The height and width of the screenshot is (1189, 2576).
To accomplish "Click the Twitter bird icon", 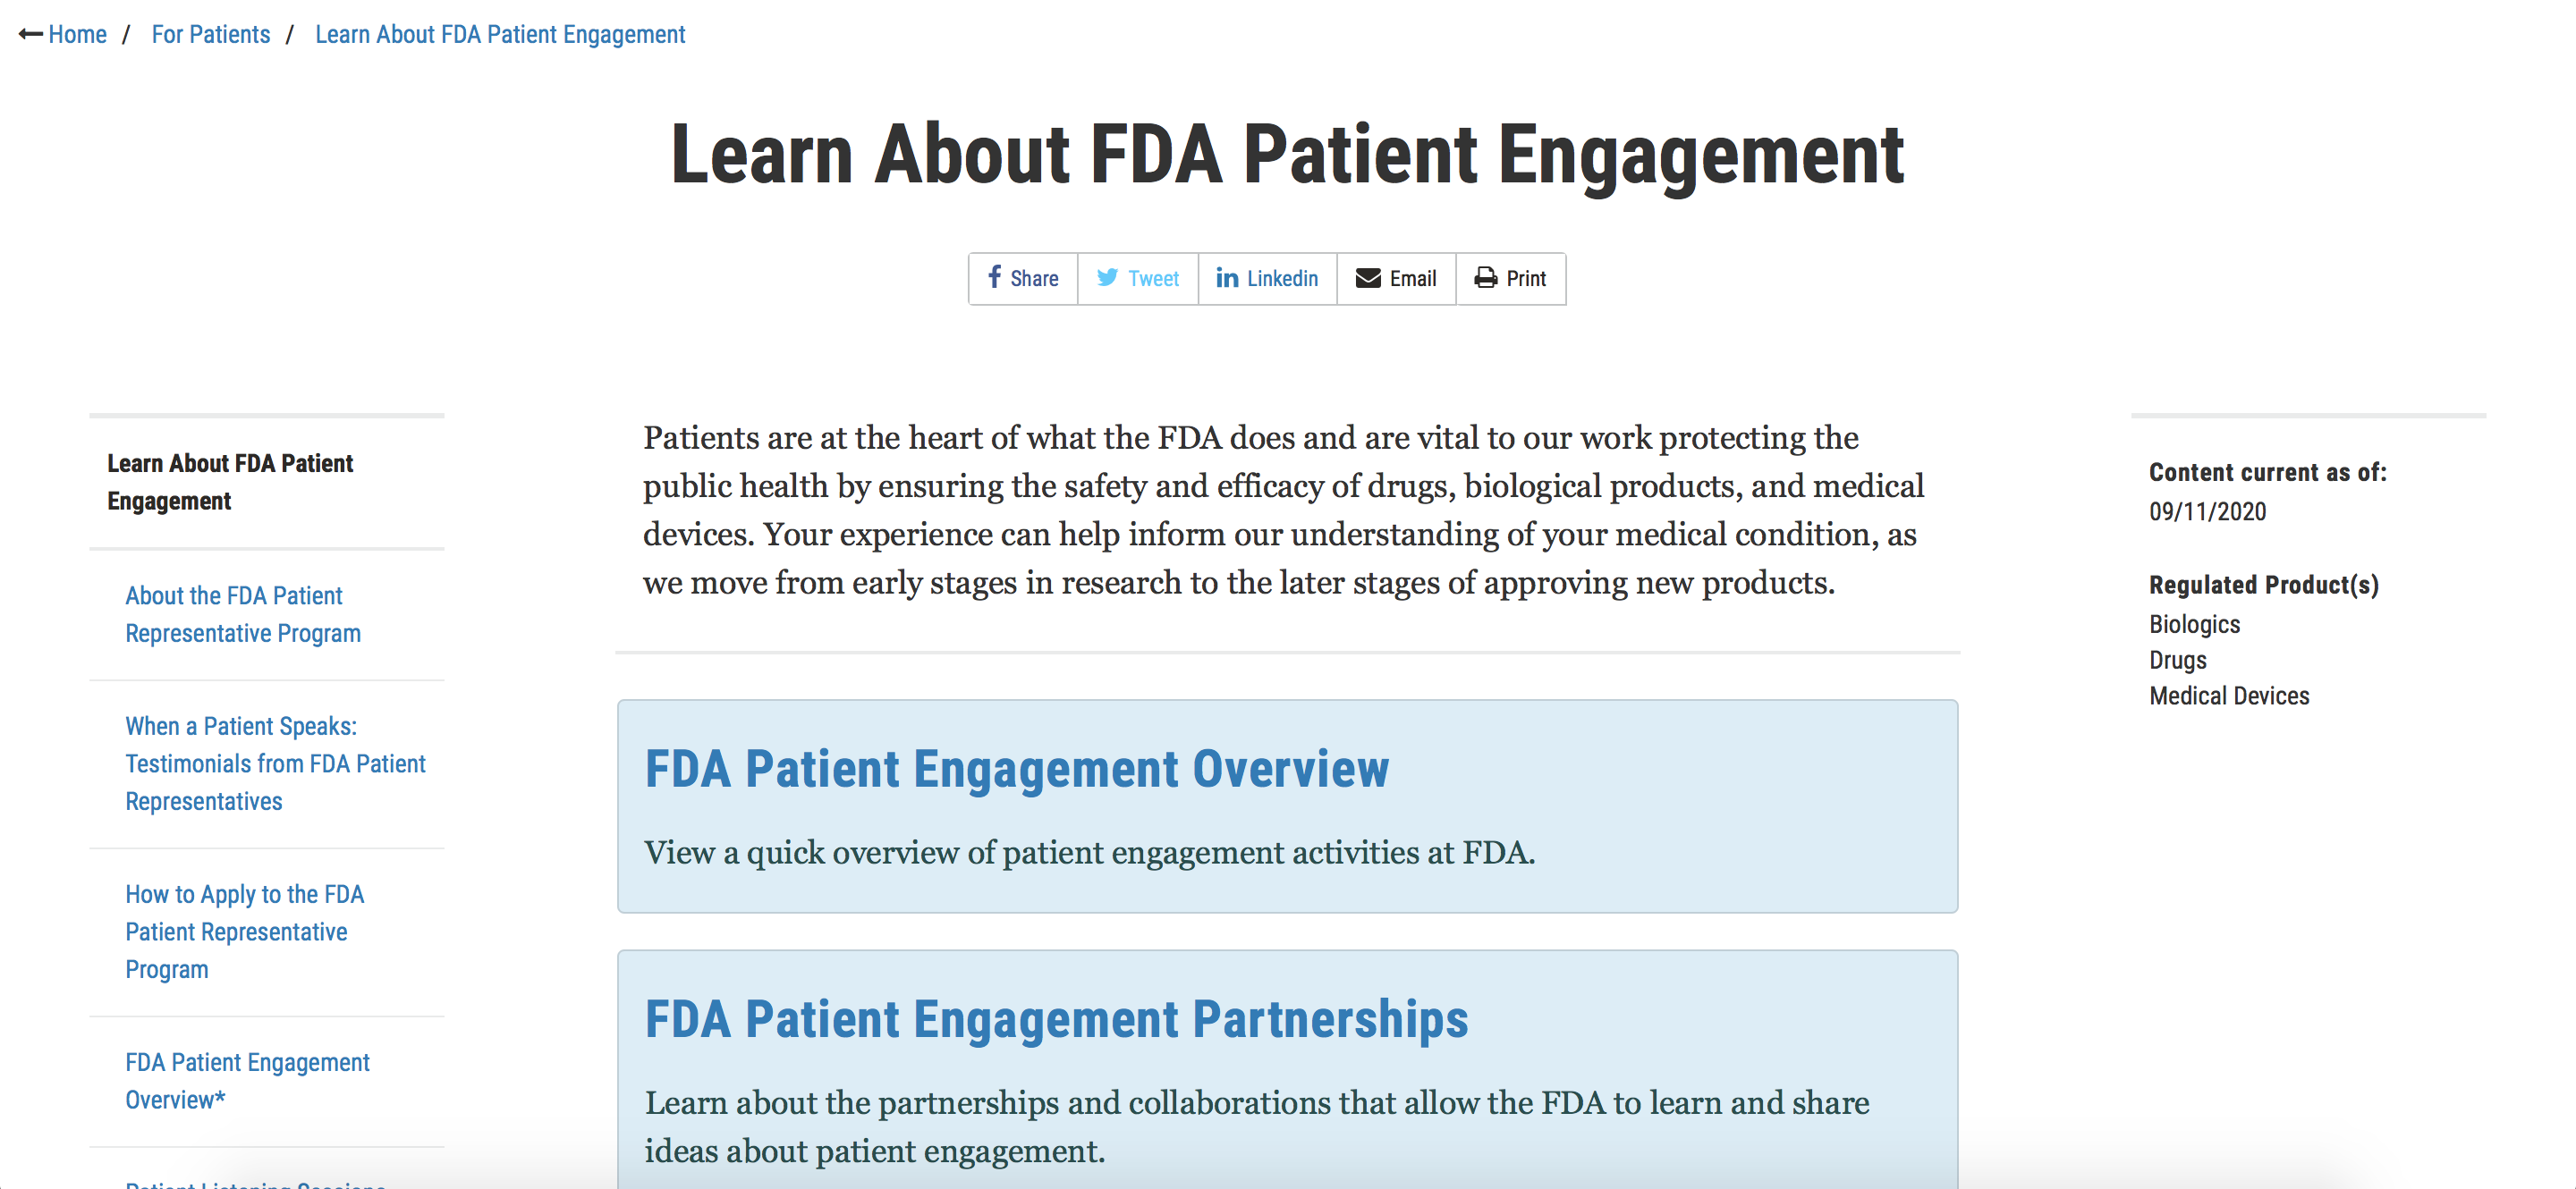I will tap(1107, 278).
